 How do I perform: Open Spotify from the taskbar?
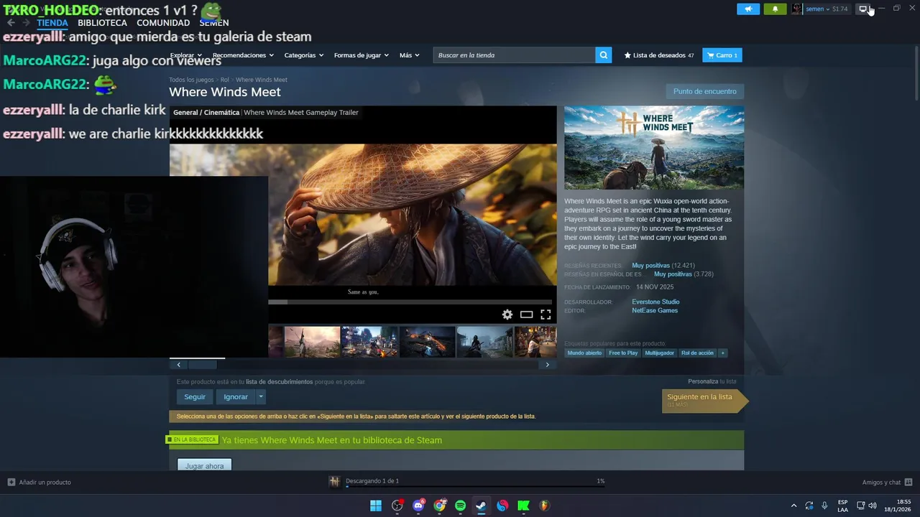pos(460,506)
